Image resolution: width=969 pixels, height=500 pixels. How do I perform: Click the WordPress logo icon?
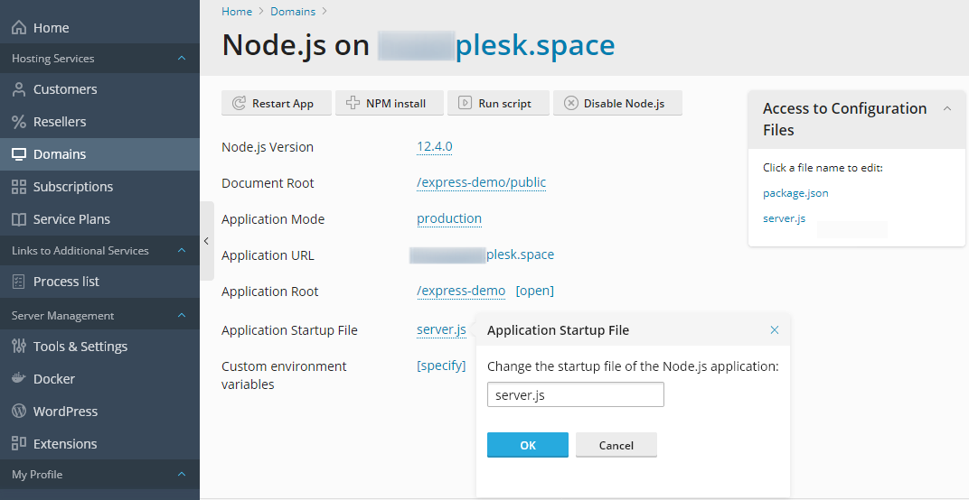pyautogui.click(x=19, y=412)
